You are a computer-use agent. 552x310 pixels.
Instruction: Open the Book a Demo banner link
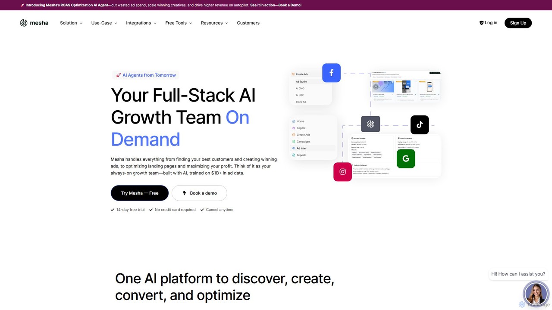276,5
